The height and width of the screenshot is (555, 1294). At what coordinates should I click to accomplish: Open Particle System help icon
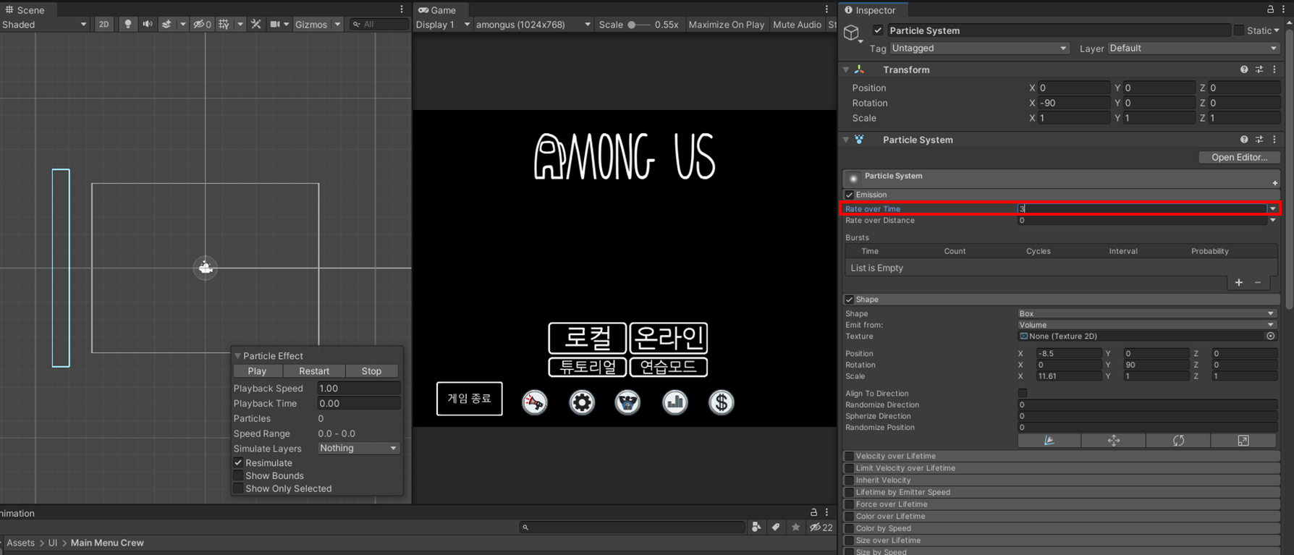coord(1244,140)
